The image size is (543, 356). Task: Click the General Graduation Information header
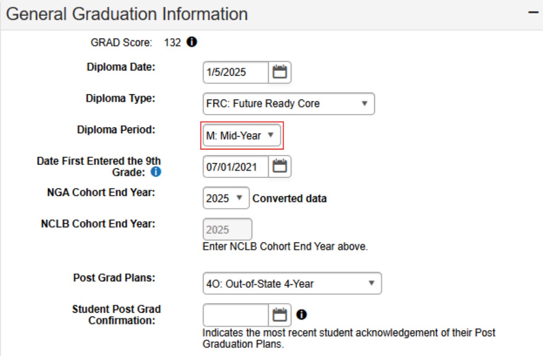[x=127, y=14]
